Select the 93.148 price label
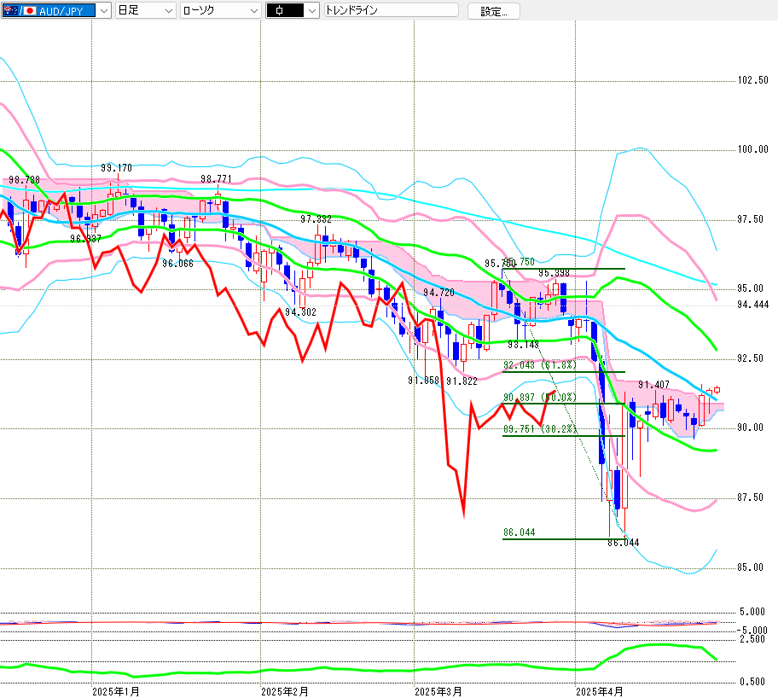The height and width of the screenshot is (698, 778). pyautogui.click(x=523, y=344)
